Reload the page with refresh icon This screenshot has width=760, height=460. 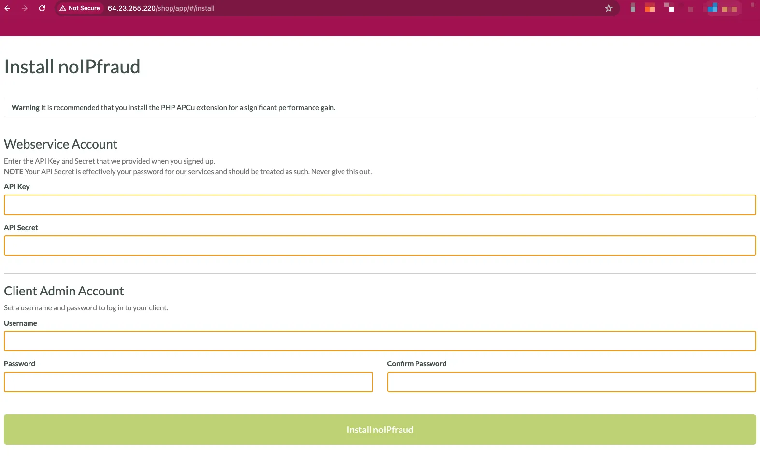tap(42, 8)
